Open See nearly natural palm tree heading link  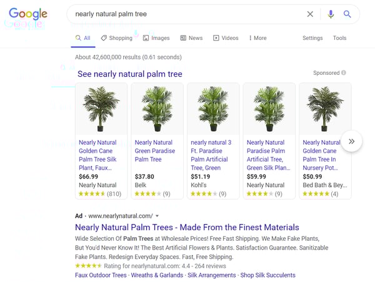click(130, 74)
